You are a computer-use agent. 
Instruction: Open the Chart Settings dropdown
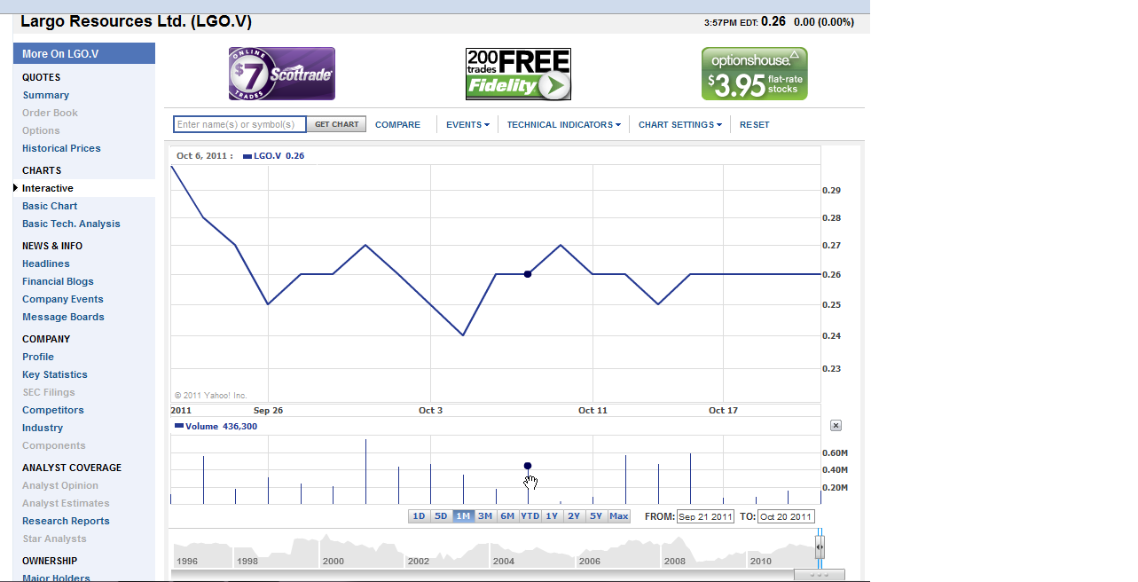(679, 125)
